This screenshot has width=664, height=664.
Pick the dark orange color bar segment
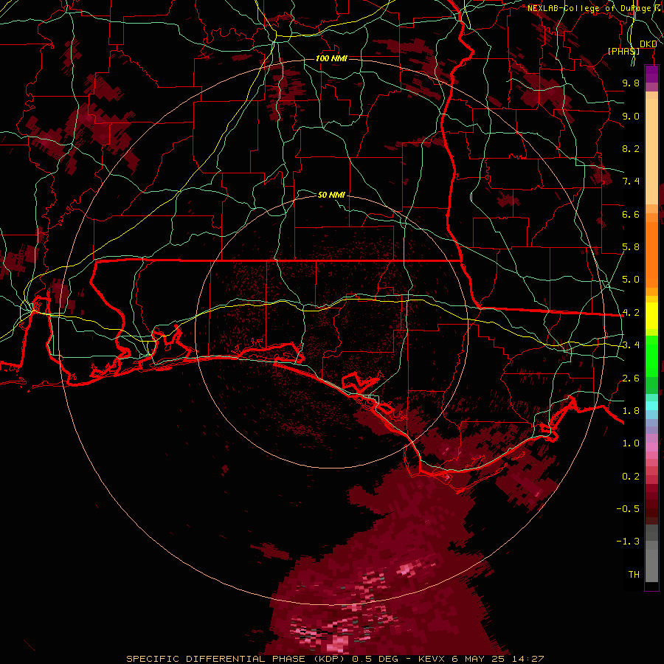(x=651, y=255)
